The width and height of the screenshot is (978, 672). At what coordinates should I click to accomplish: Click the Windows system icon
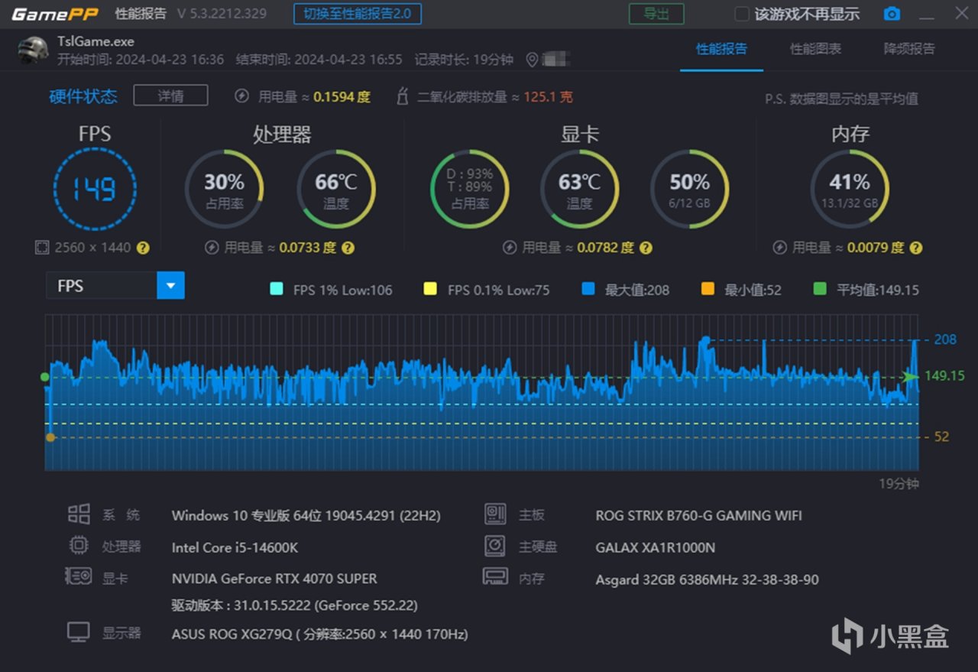point(79,514)
